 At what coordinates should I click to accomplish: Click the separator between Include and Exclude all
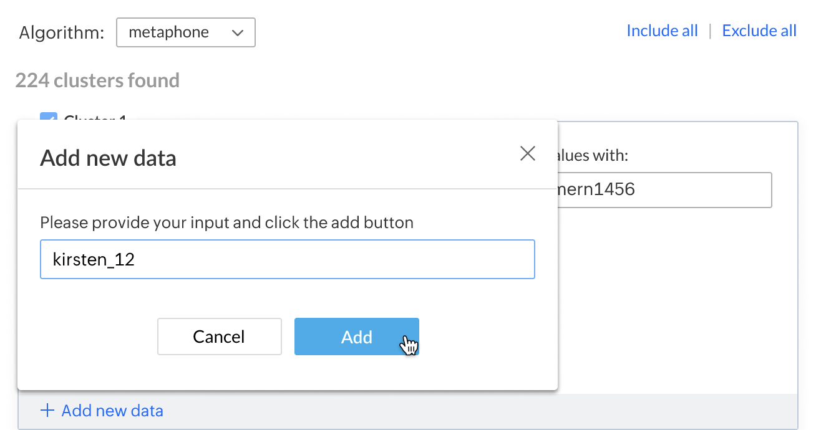click(x=710, y=31)
